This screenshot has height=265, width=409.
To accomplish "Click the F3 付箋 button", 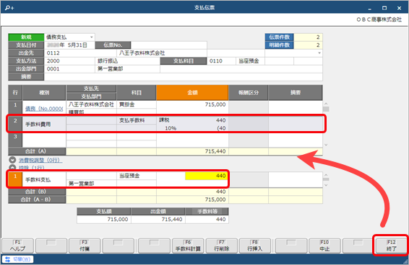I will click(x=85, y=246).
